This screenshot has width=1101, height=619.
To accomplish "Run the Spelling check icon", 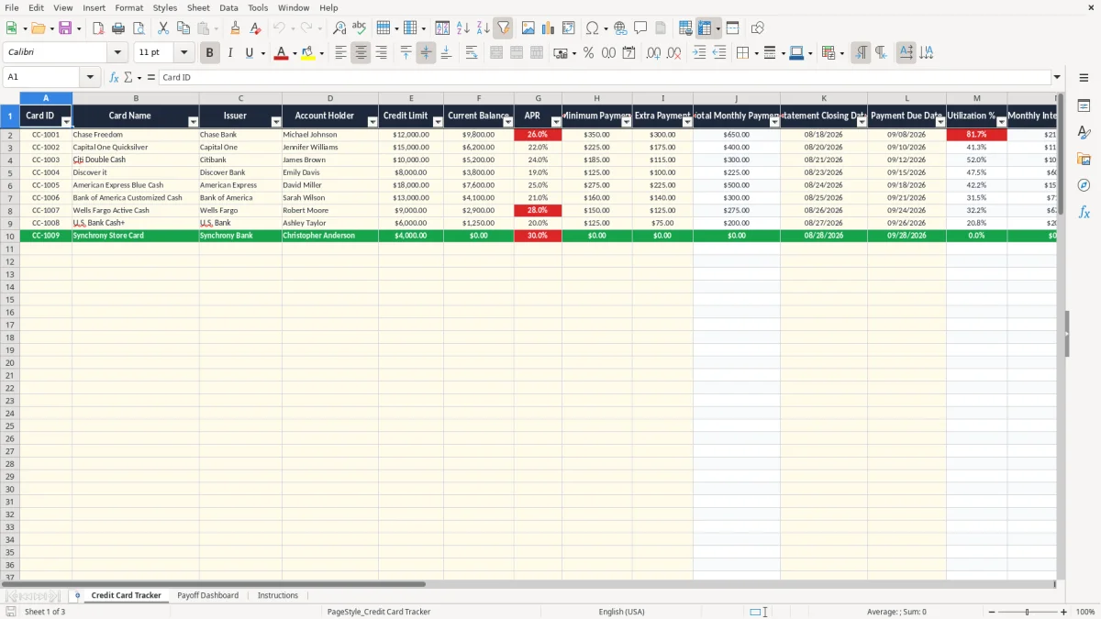I will pyautogui.click(x=360, y=28).
